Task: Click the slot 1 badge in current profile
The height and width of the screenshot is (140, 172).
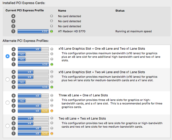Action: pyautogui.click(x=13, y=32)
